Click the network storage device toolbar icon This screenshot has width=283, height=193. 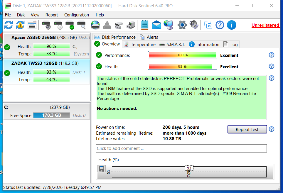click(130, 25)
